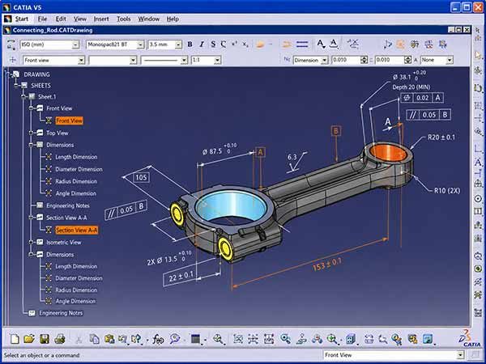Open the 3.5 mm font size dropdown
This screenshot has height=364, width=486.
tap(178, 44)
